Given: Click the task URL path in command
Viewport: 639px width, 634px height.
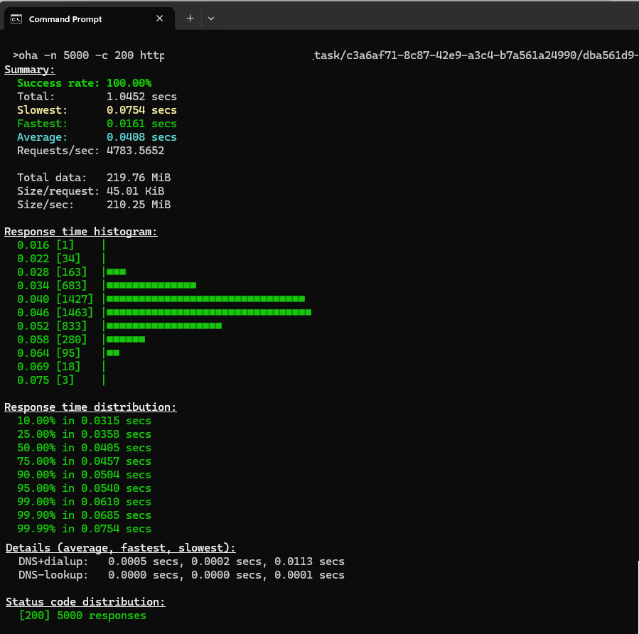Looking at the screenshot, I should [x=476, y=55].
